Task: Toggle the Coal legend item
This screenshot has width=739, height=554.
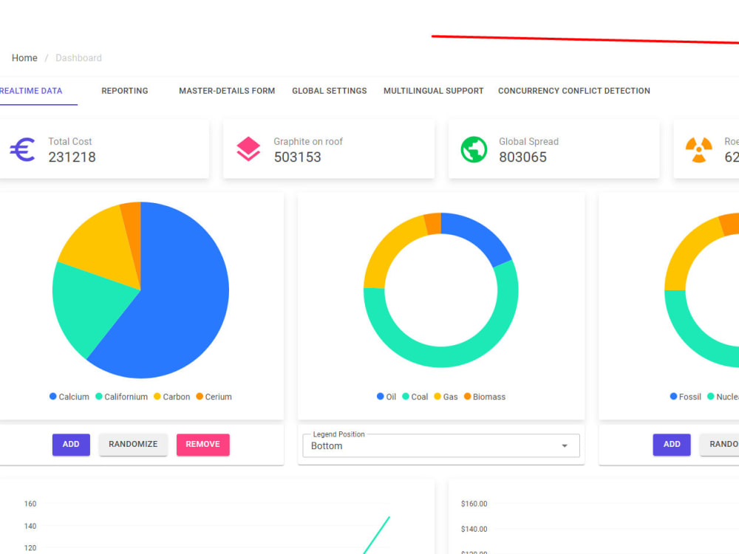Action: point(415,397)
